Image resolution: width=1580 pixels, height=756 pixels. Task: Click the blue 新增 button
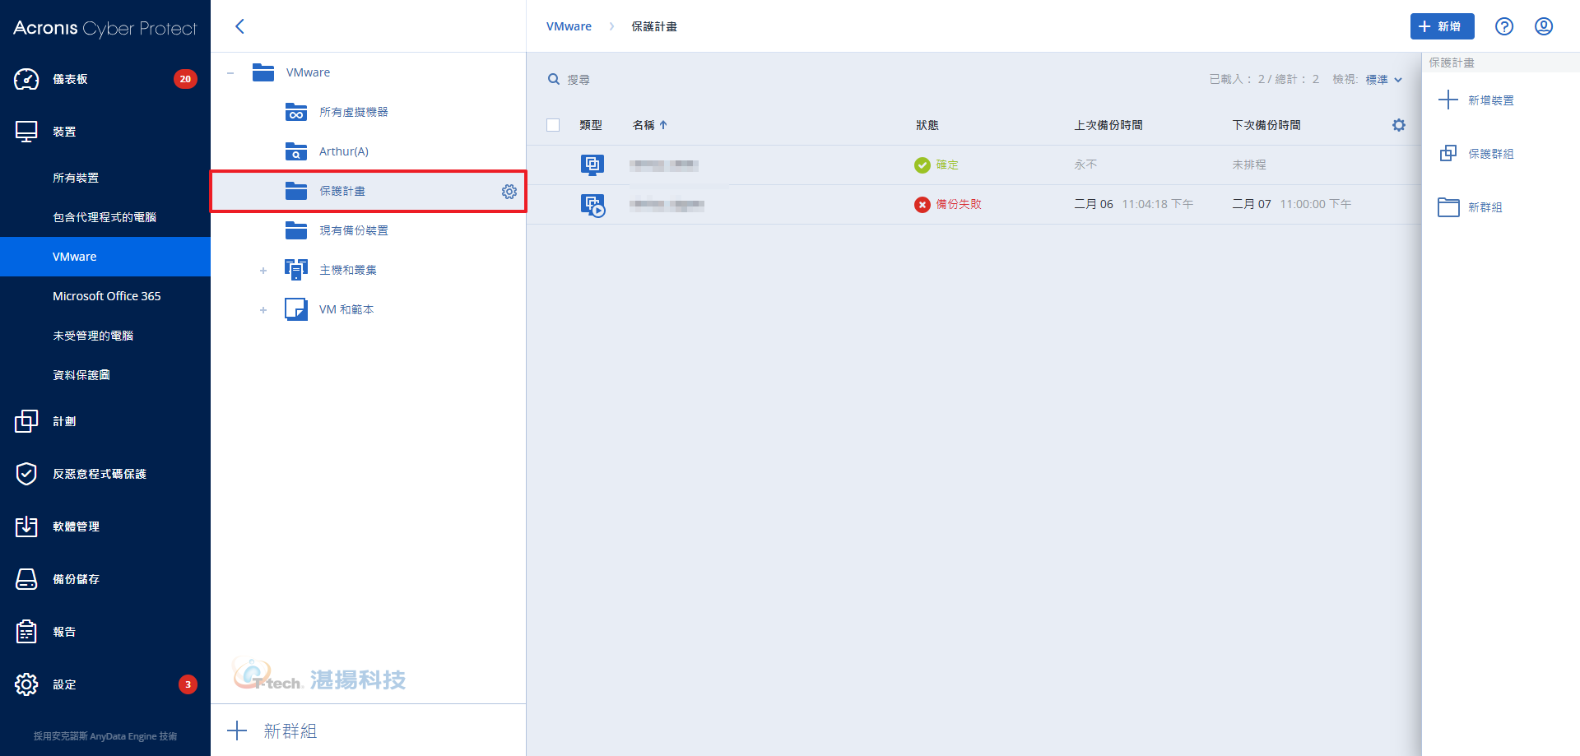coord(1442,26)
